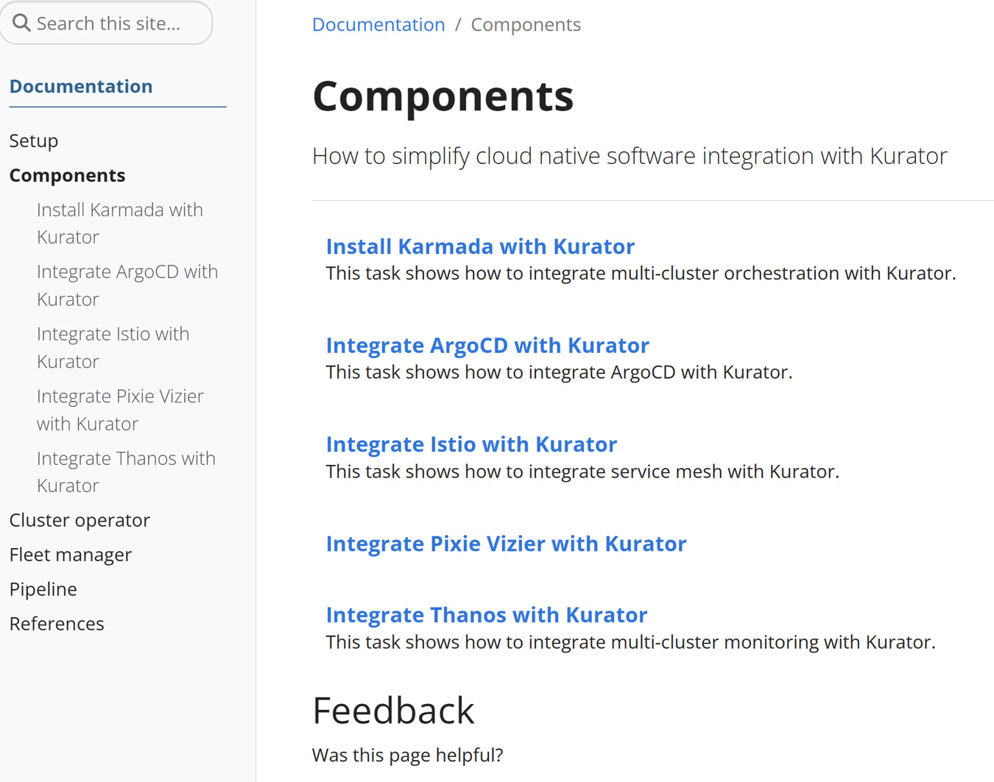This screenshot has height=782, width=994.
Task: Click the Documentation breadcrumb link
Action: pos(378,24)
